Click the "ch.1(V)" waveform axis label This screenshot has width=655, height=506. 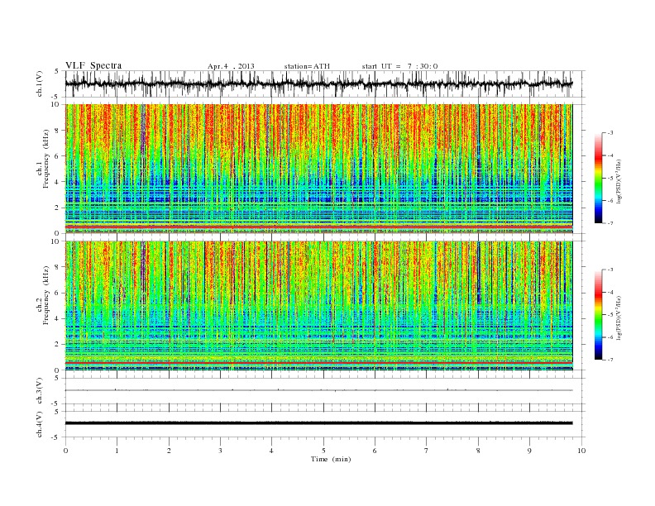point(40,84)
